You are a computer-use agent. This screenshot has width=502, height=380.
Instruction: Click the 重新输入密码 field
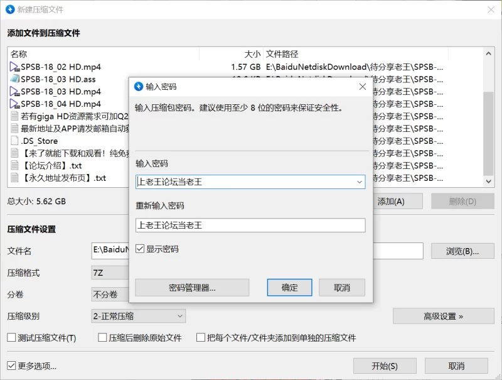250,225
